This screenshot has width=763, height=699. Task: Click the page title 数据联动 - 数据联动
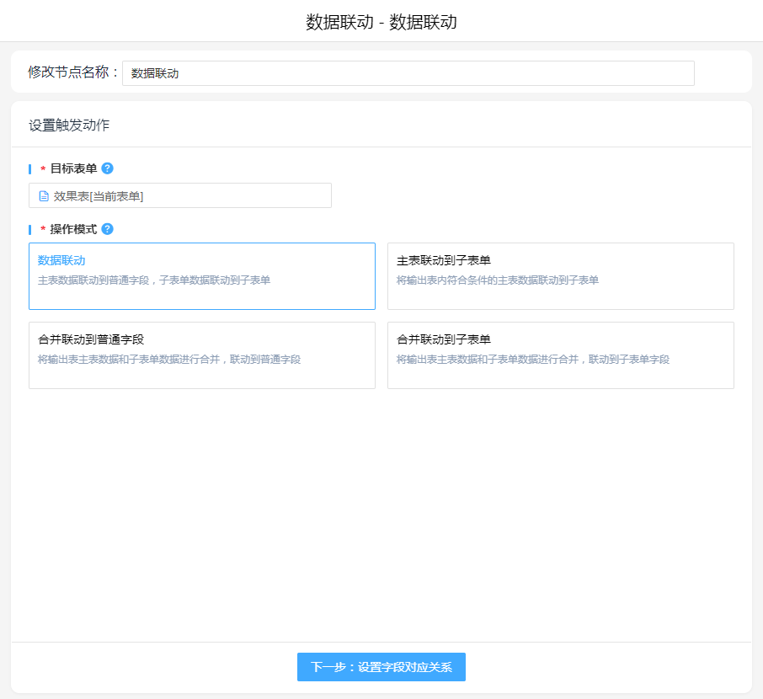[381, 22]
